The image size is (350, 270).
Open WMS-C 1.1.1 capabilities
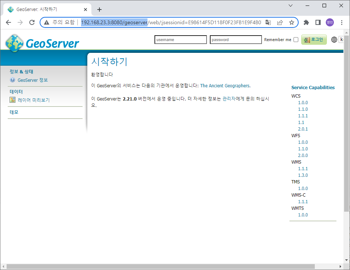pos(303,202)
